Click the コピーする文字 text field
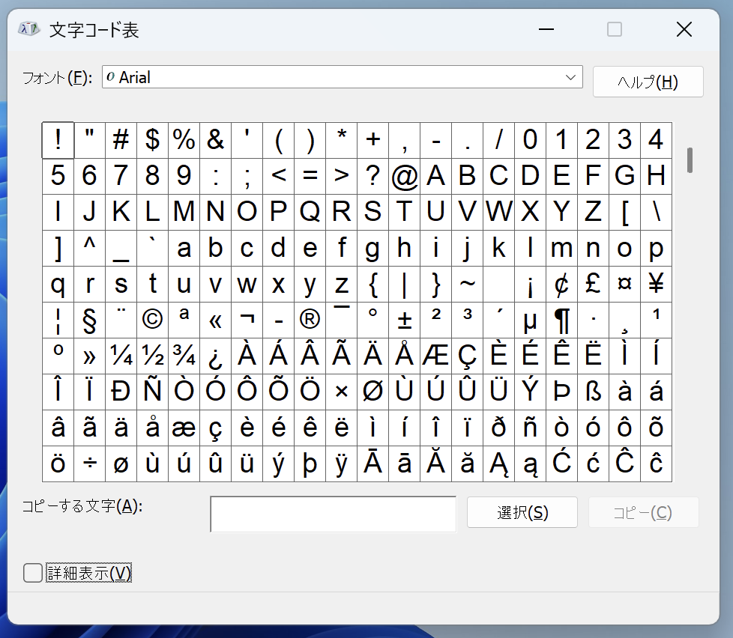 pos(333,514)
